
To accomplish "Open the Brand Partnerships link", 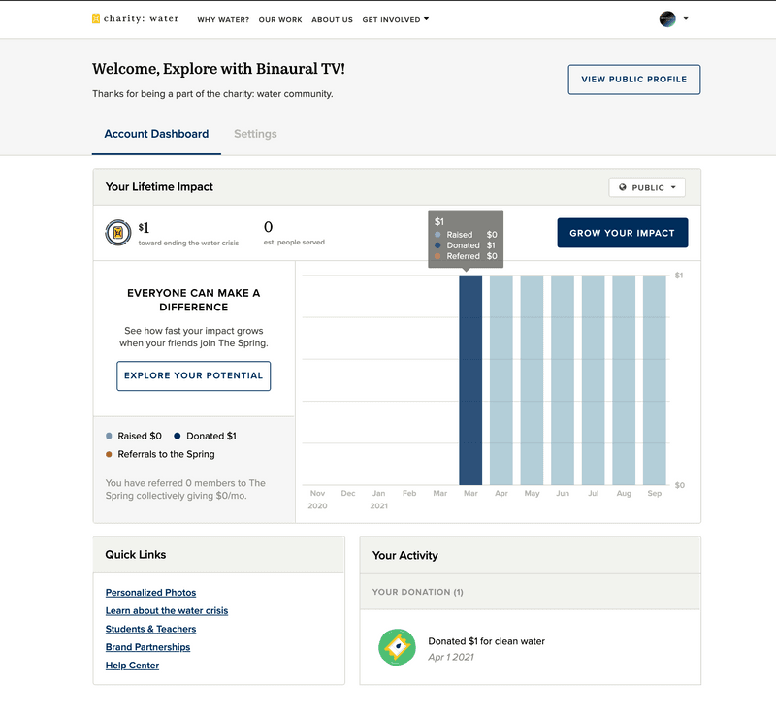I will 147,647.
